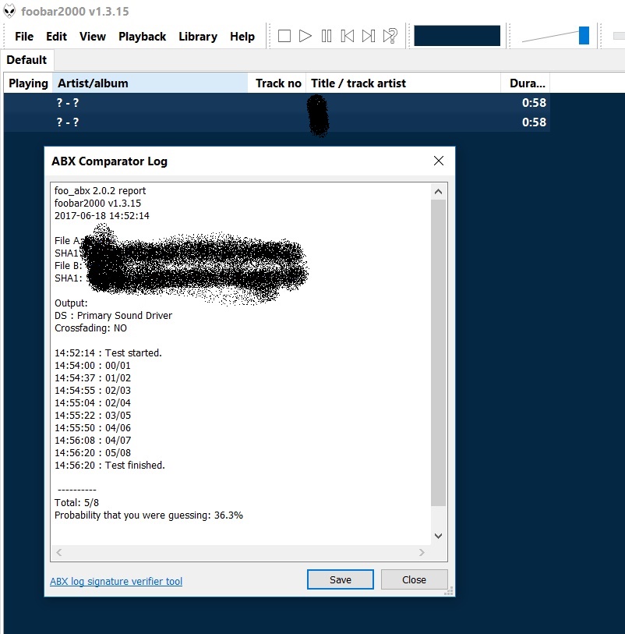Click the dark seekbar area in the toolbar
625x634 pixels.
pyautogui.click(x=457, y=36)
